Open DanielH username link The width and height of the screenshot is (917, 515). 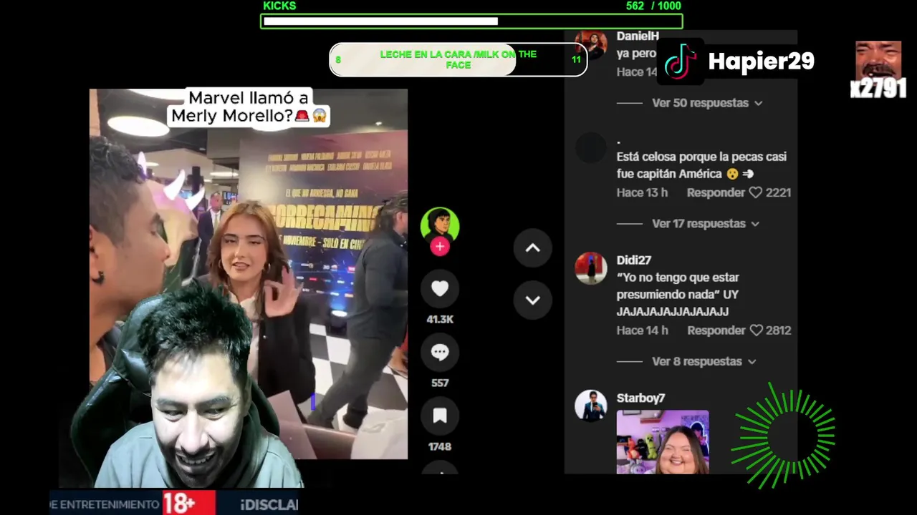[x=638, y=36]
